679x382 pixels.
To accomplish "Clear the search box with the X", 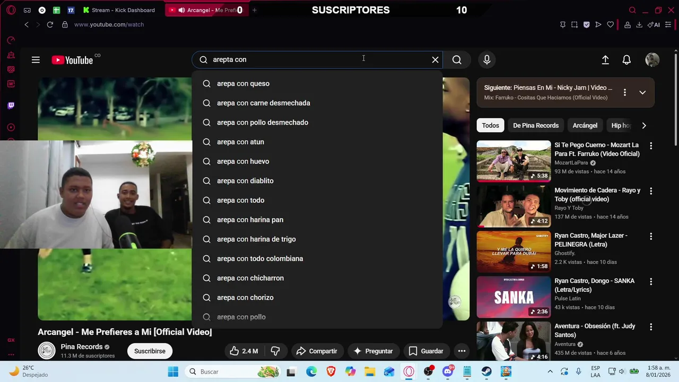I will pyautogui.click(x=435, y=60).
